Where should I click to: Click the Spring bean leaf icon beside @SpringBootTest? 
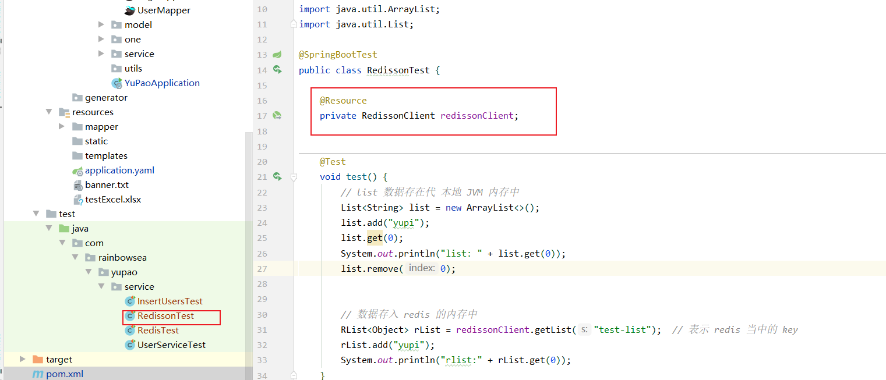pos(277,55)
